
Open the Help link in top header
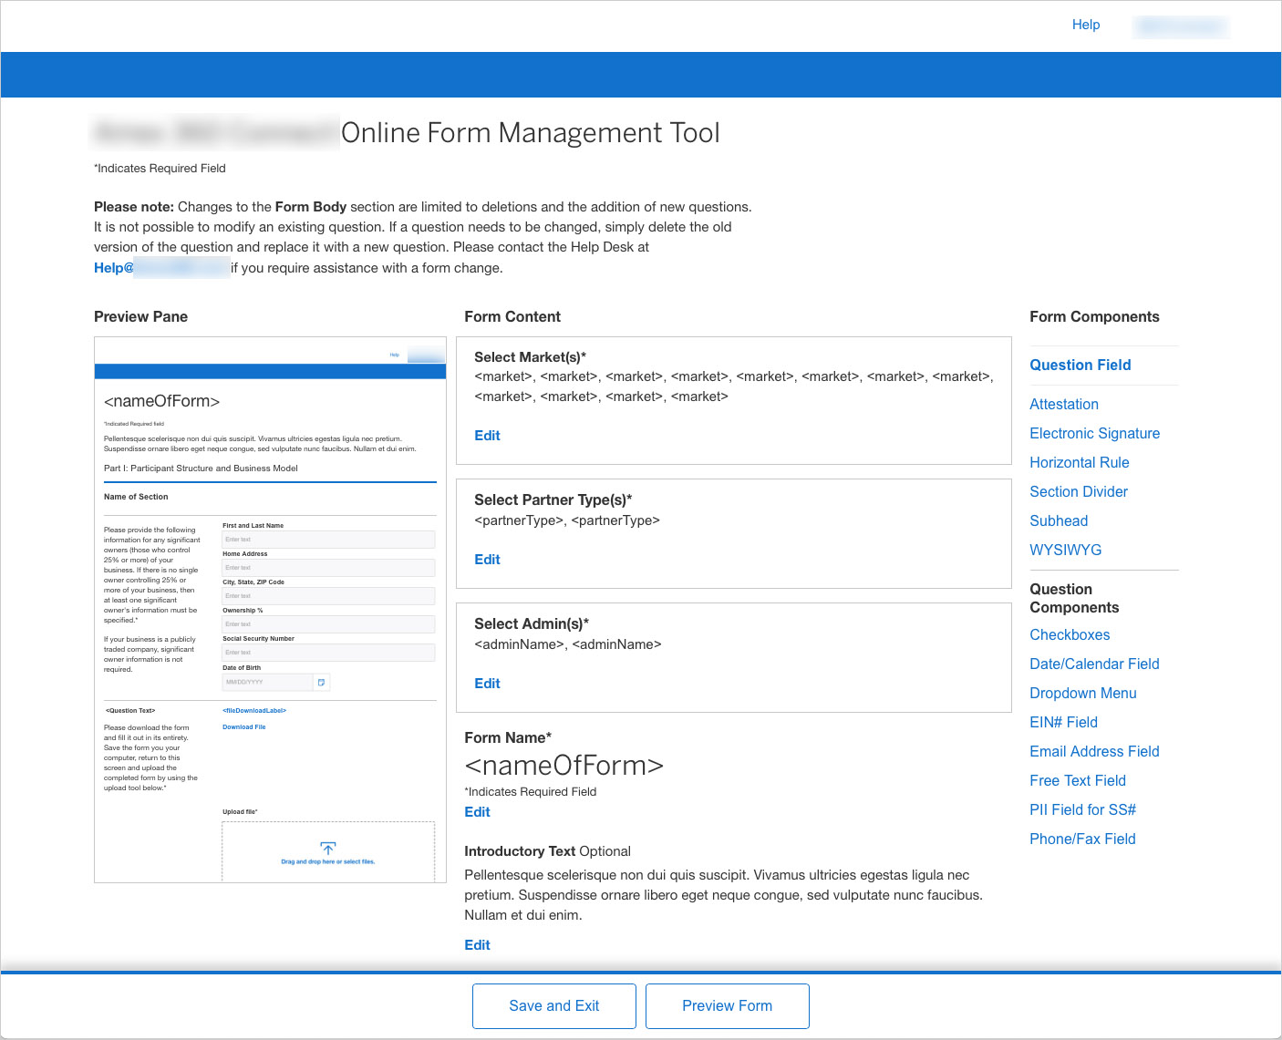point(1085,25)
